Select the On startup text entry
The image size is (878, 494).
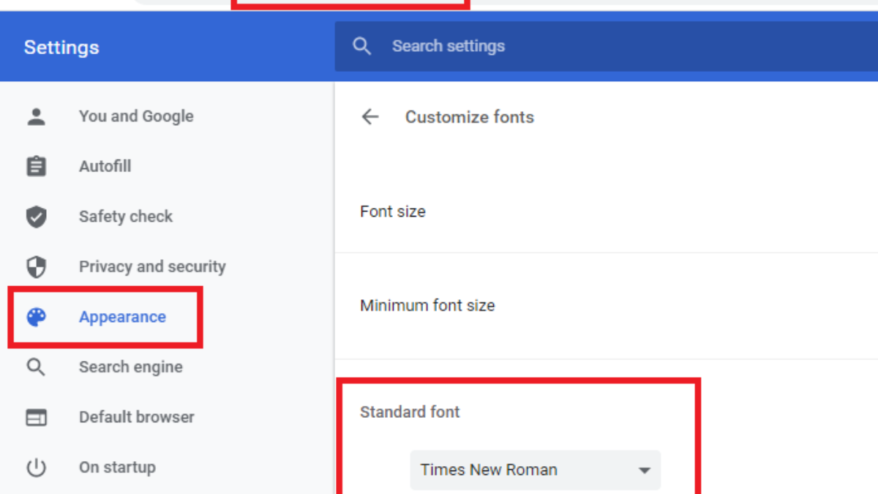117,468
